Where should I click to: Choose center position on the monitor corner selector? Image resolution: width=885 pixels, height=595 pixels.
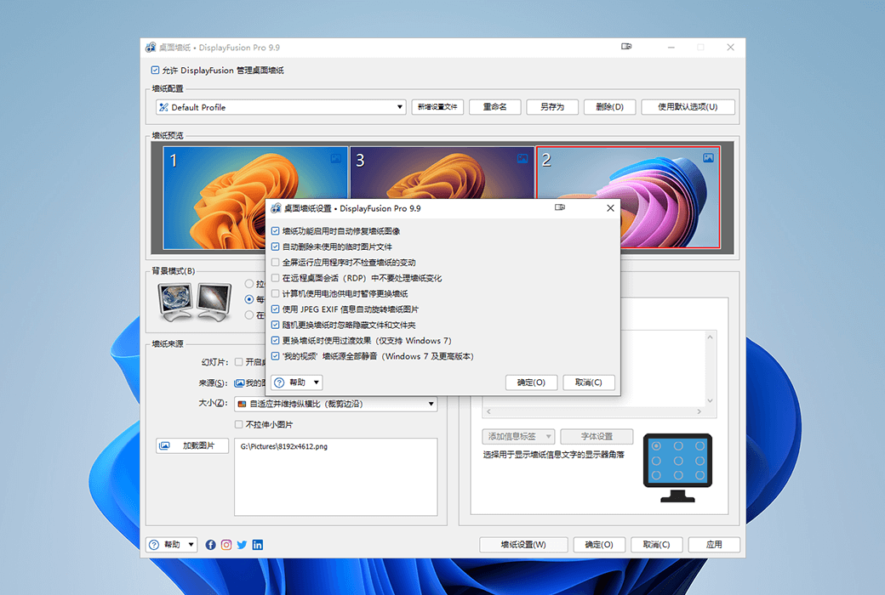[678, 461]
